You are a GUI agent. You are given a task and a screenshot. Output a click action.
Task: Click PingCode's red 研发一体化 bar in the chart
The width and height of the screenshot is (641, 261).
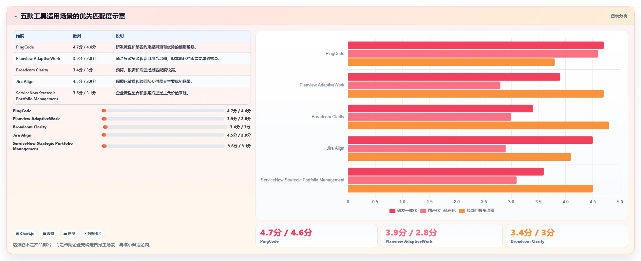(476, 46)
